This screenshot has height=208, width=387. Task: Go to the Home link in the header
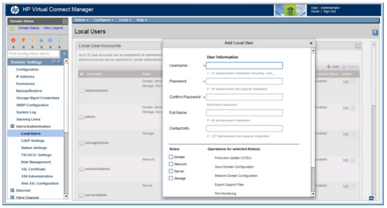[x=315, y=11]
